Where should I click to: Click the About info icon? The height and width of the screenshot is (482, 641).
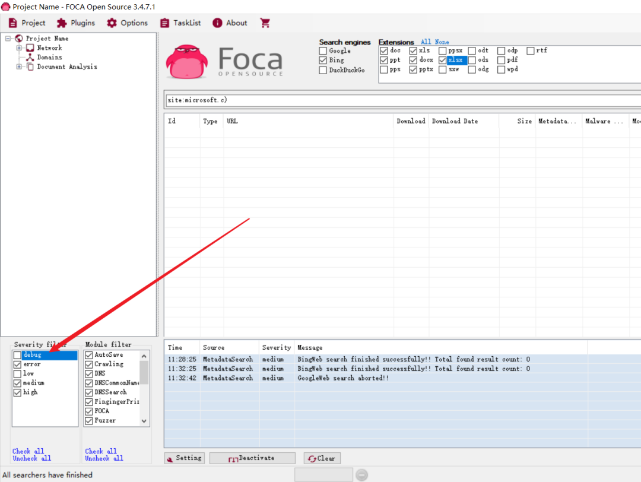click(x=217, y=23)
